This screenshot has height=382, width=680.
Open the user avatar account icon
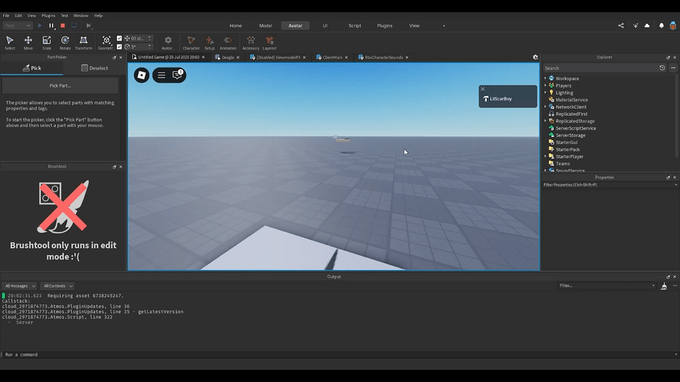pyautogui.click(x=673, y=26)
